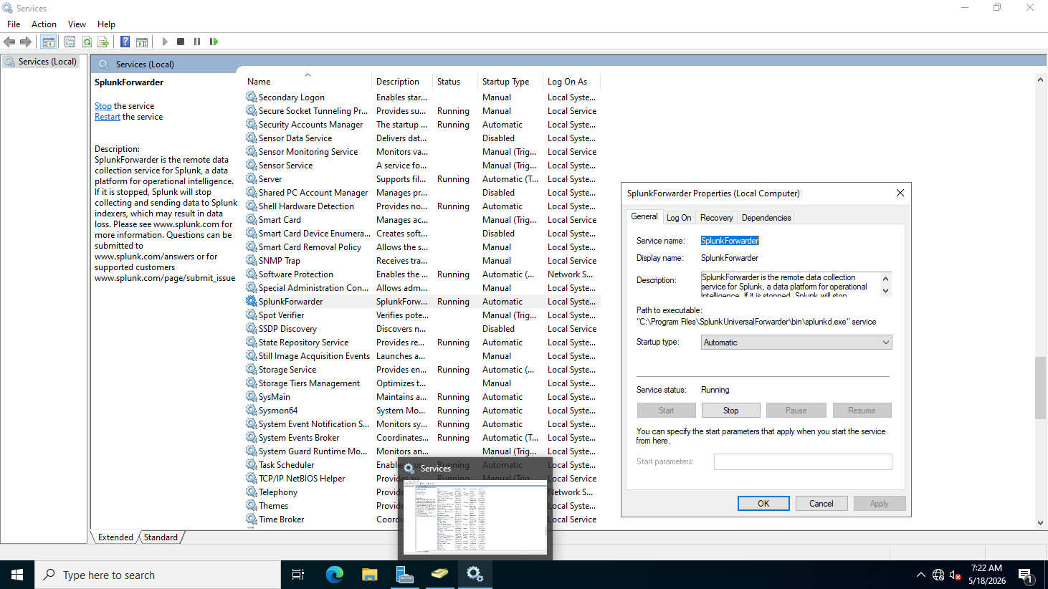Viewport: 1048px width, 589px height.
Task: Select the Security Accounts Manager row
Action: click(x=422, y=125)
